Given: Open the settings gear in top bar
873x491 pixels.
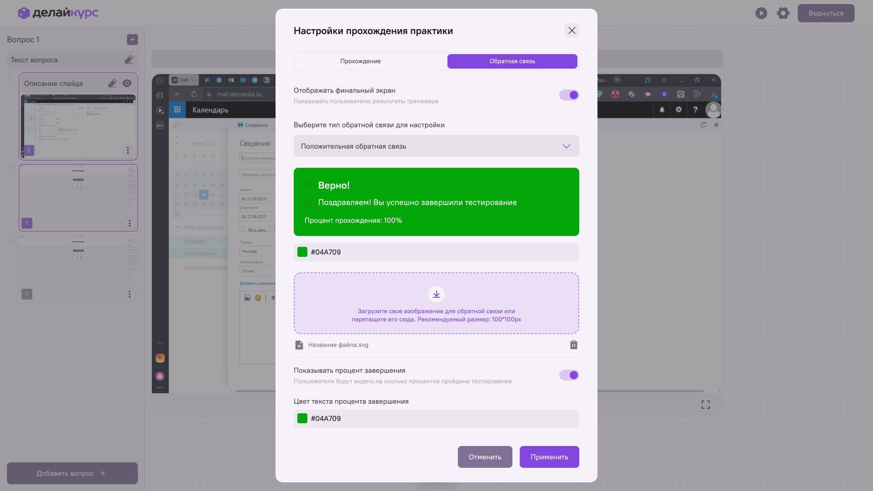Looking at the screenshot, I should coord(783,13).
